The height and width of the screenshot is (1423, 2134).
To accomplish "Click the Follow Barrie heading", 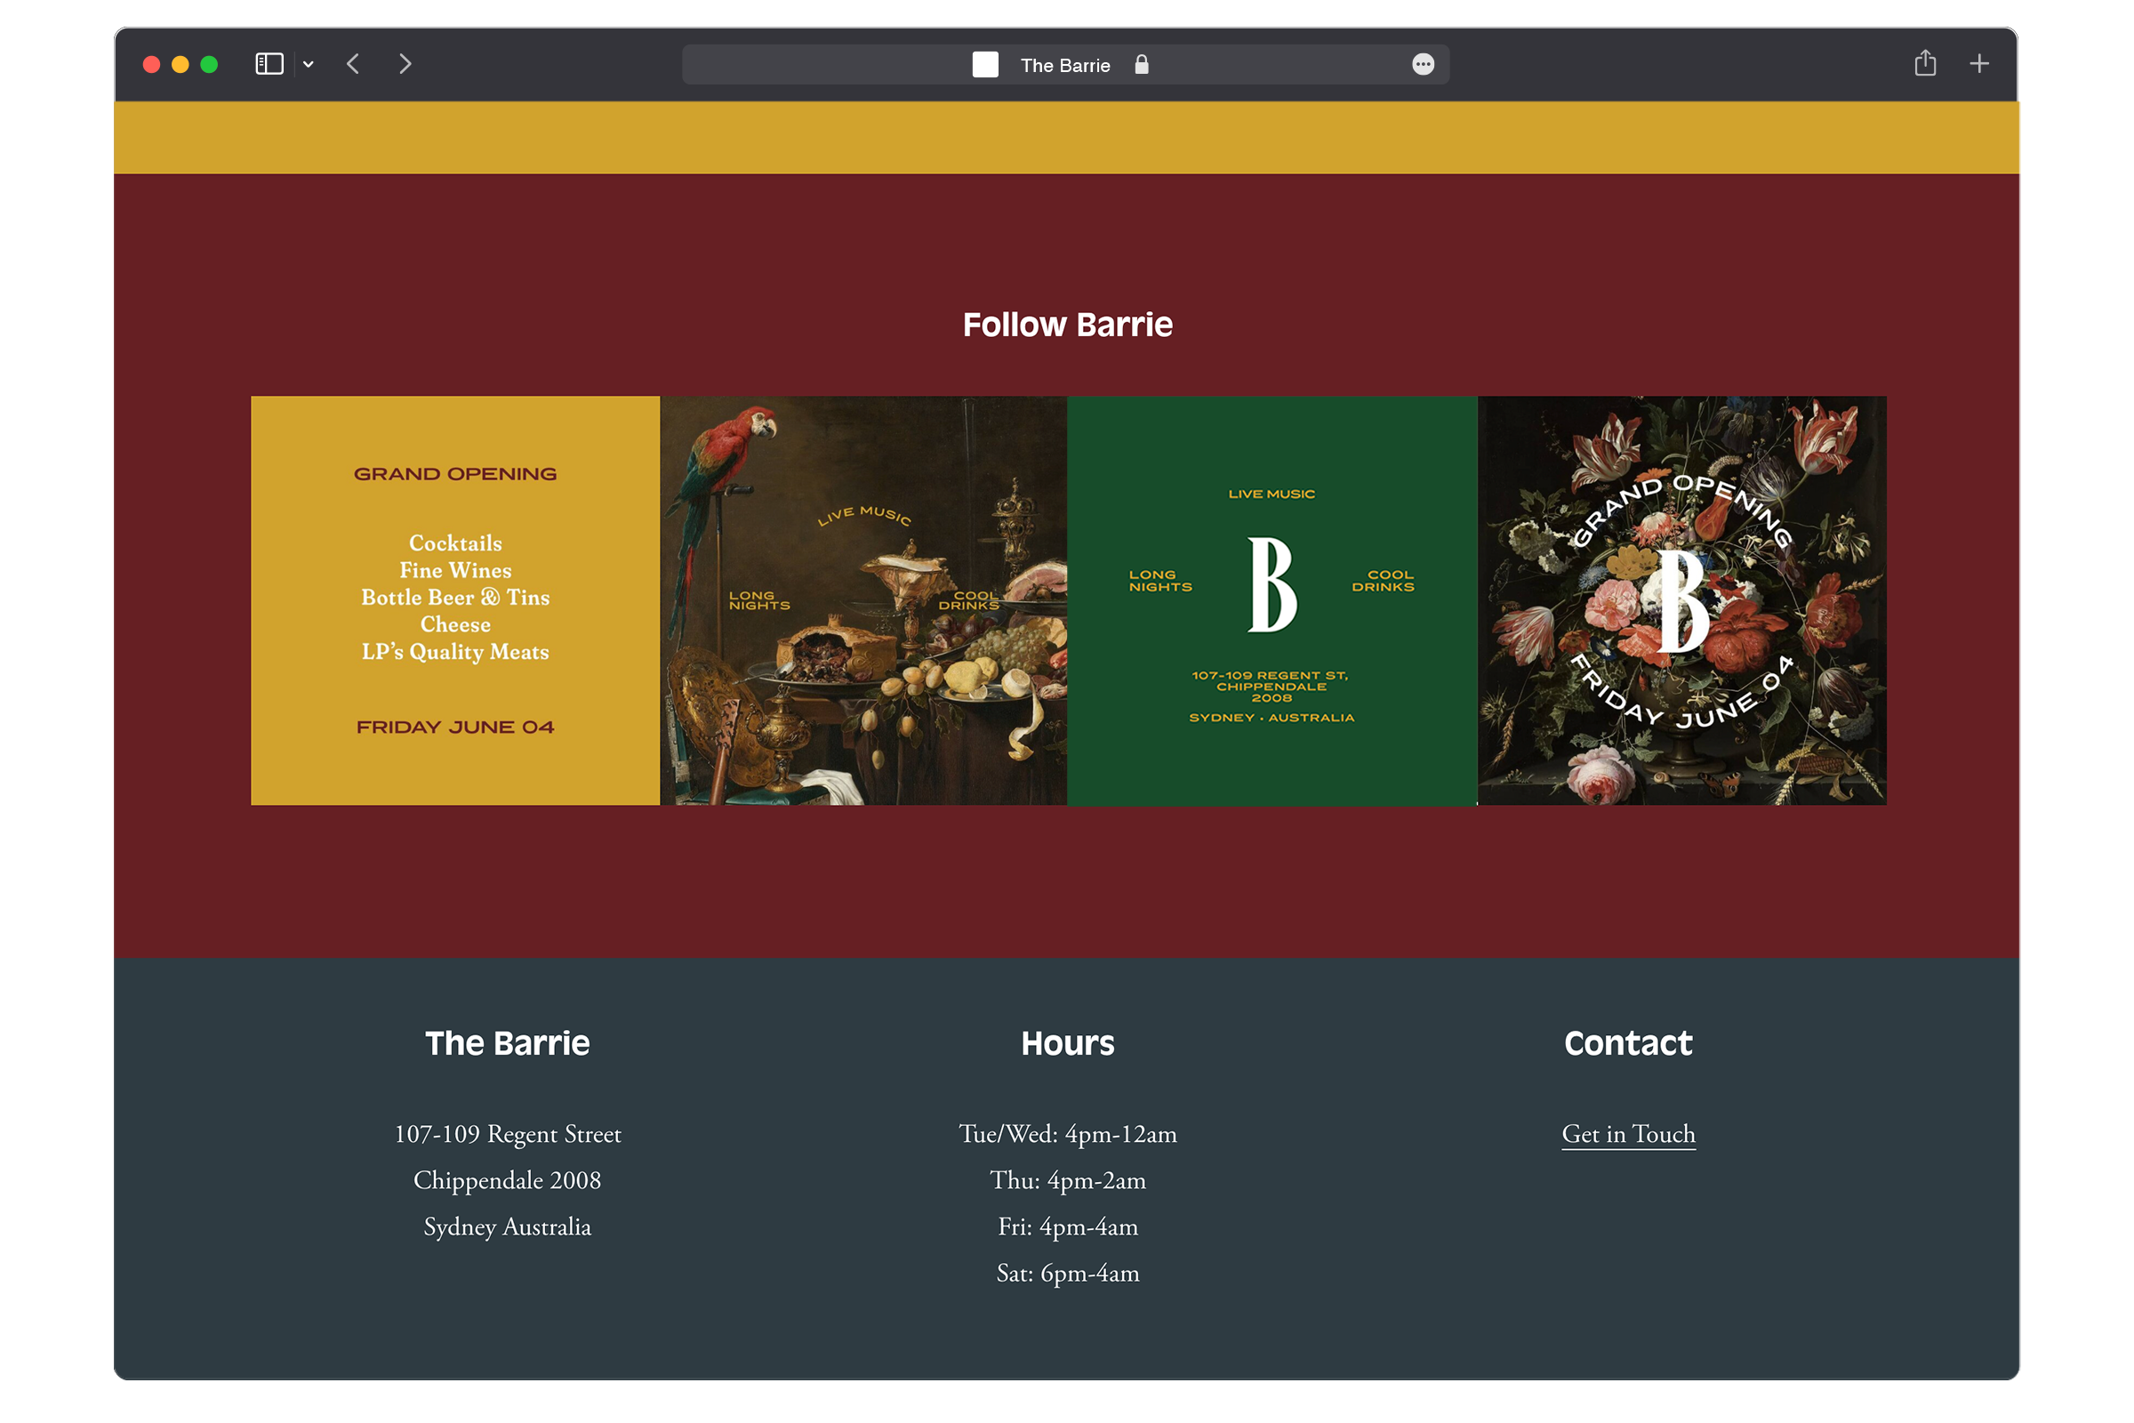I will click(1068, 325).
